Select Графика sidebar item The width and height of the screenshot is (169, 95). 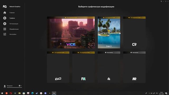pyautogui.click(x=12, y=18)
